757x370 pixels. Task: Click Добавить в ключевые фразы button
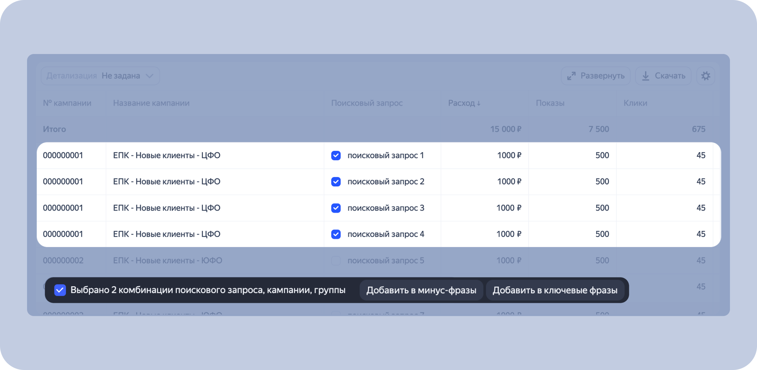555,290
